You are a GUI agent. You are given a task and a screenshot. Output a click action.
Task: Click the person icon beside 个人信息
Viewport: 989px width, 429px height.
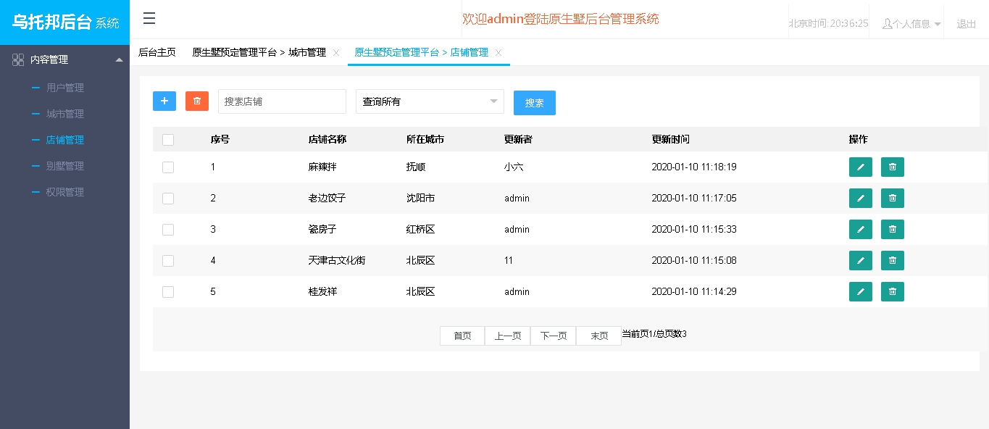(x=887, y=23)
